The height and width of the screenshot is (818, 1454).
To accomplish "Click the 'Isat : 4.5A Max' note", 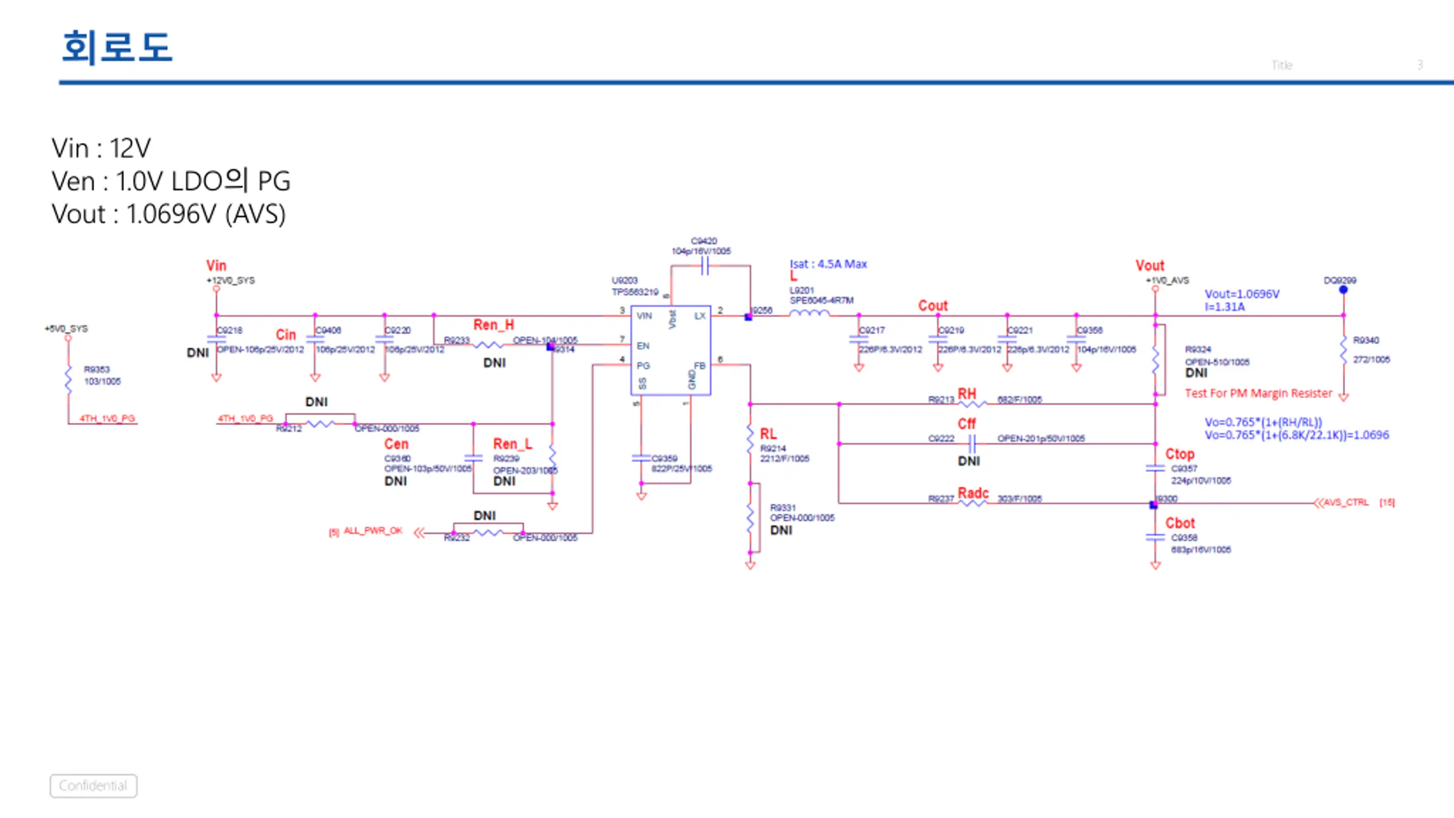I will [828, 264].
